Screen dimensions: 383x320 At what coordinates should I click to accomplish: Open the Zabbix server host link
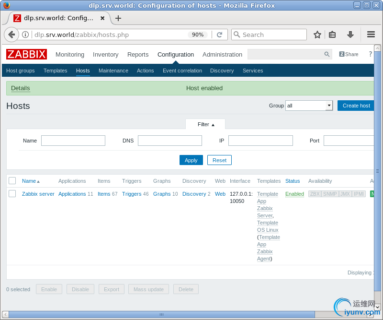(x=38, y=194)
